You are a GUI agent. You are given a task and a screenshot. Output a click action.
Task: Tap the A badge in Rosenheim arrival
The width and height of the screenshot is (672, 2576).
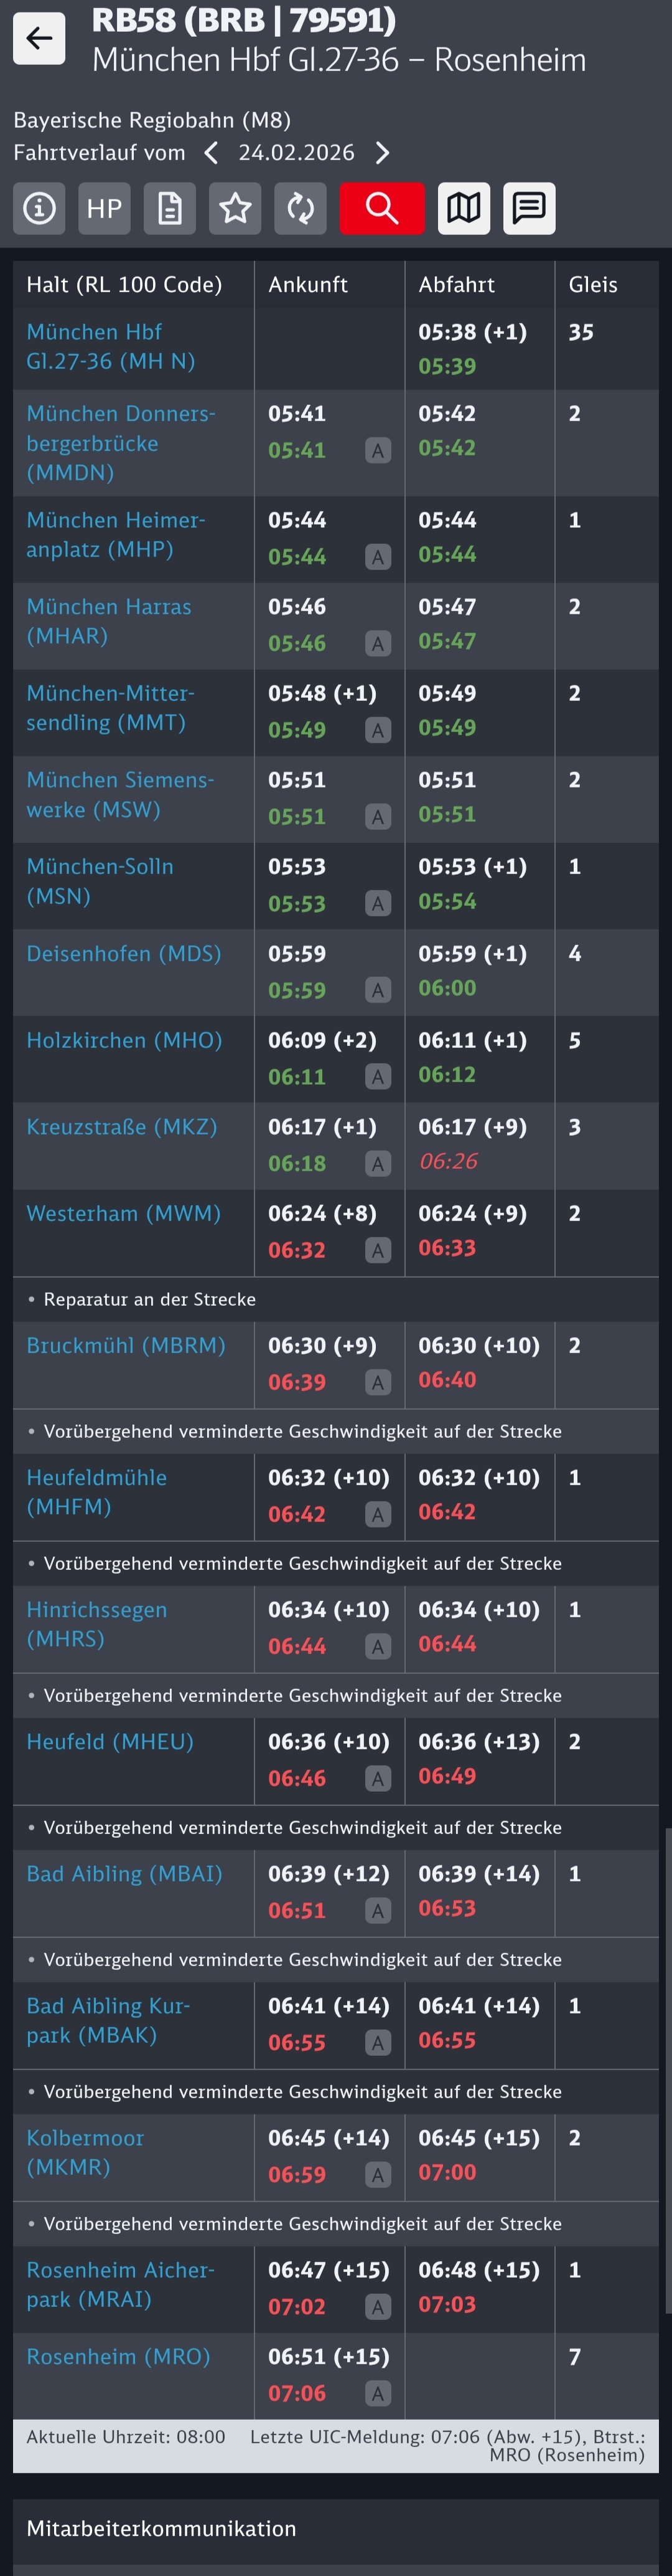(x=378, y=2394)
